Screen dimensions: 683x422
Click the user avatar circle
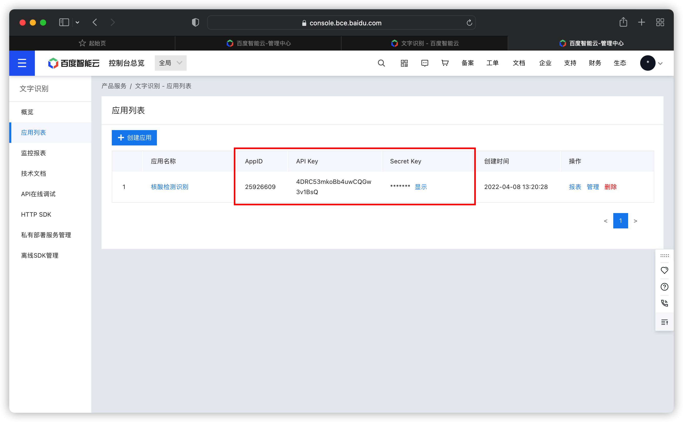(x=648, y=63)
